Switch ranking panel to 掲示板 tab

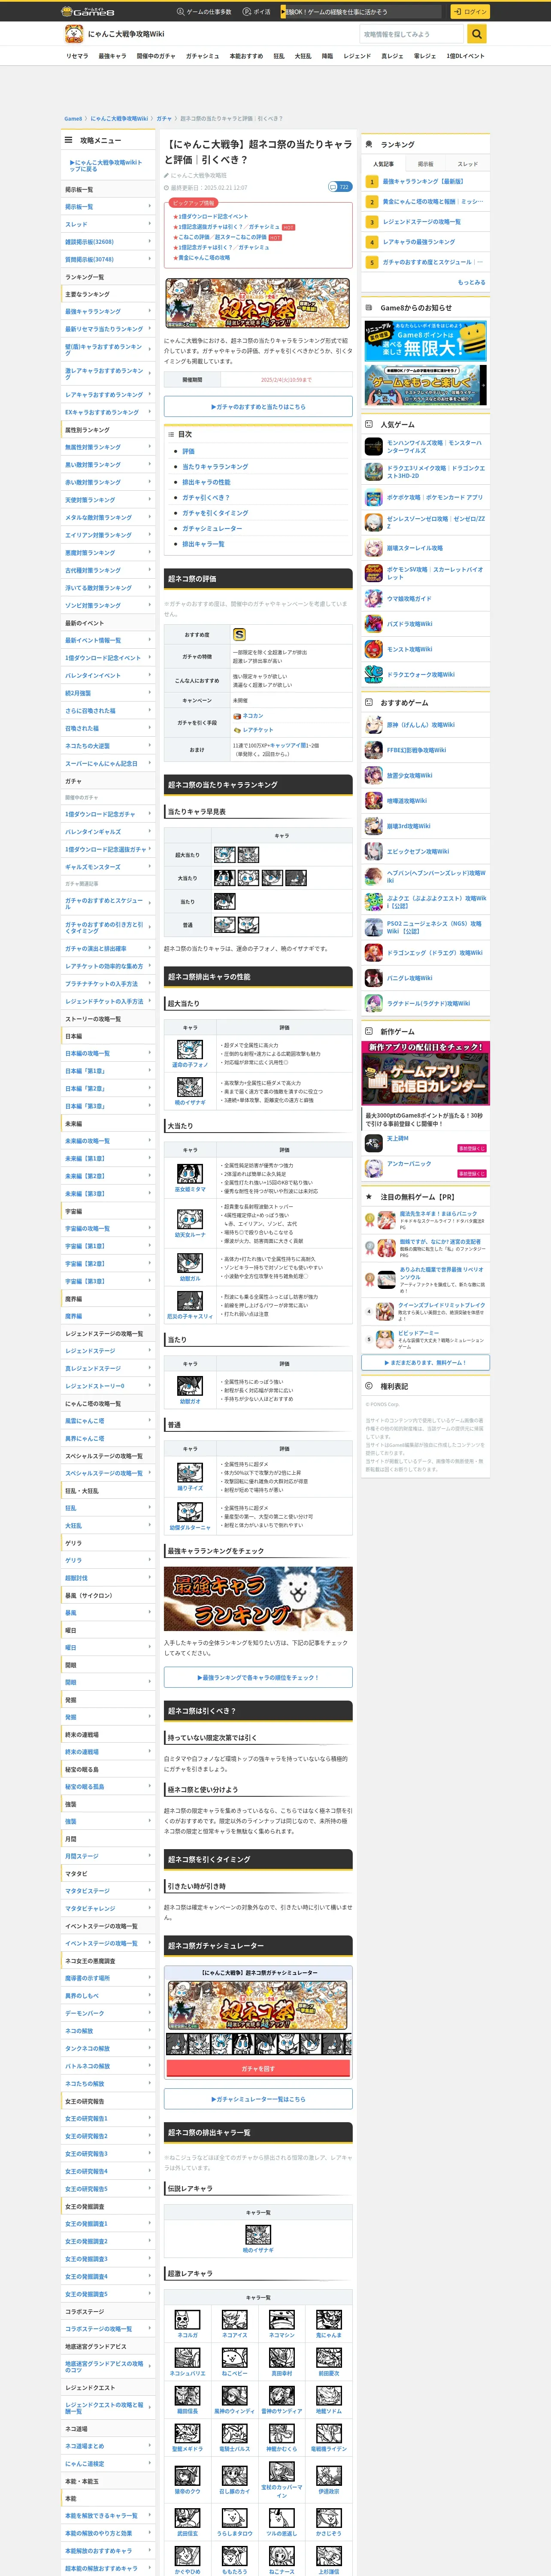[x=426, y=164]
